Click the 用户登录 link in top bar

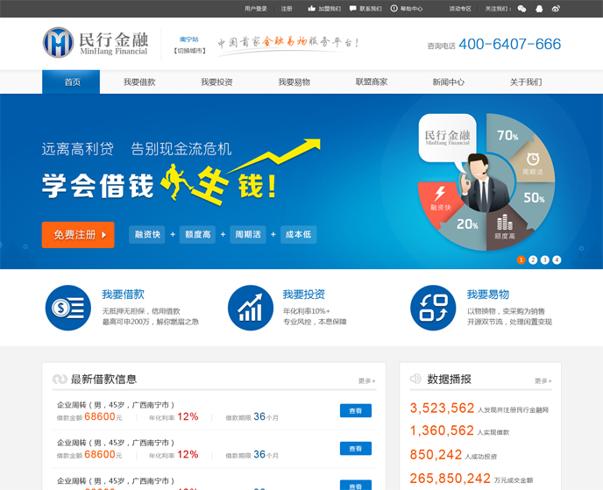point(256,9)
